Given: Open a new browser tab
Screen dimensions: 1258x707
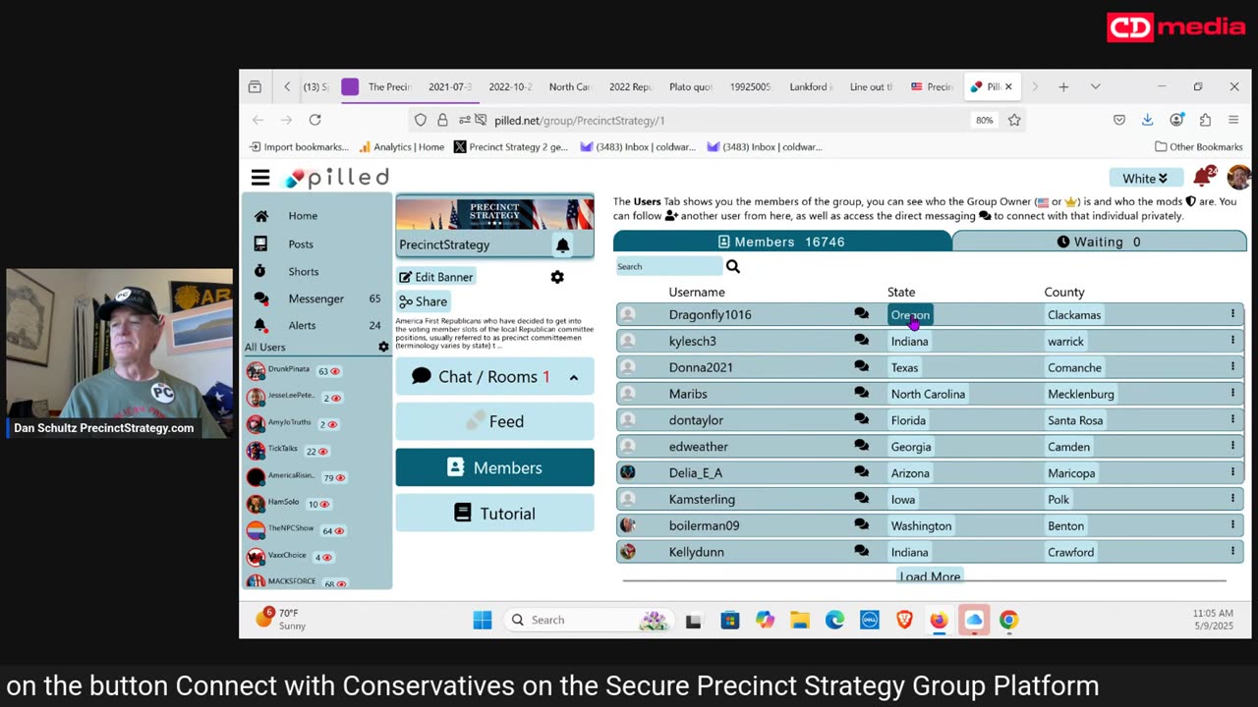Looking at the screenshot, I should tap(1063, 86).
